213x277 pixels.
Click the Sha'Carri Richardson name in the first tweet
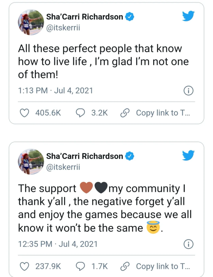coord(84,17)
